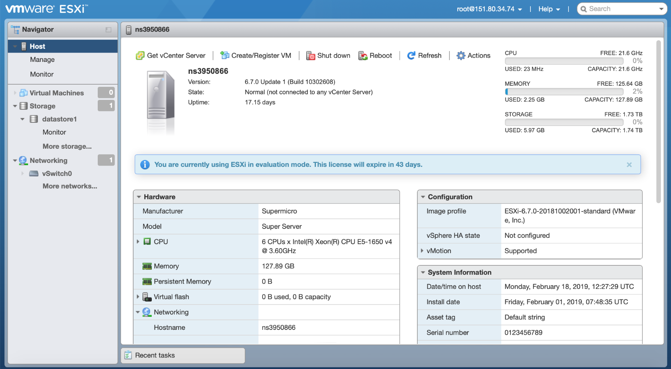Click the Storage icon in Navigator
This screenshot has width=671, height=369.
pos(23,106)
